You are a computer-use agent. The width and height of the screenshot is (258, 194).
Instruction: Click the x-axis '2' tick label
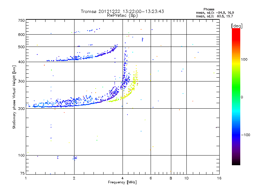pyautogui.click(x=74, y=178)
